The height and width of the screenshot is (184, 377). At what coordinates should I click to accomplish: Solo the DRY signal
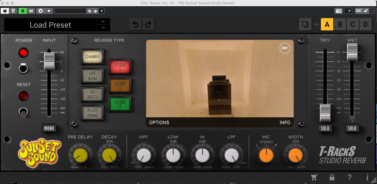(325, 128)
